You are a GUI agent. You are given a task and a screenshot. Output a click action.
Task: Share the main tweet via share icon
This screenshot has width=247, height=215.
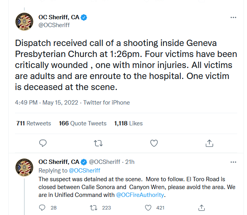(x=209, y=143)
